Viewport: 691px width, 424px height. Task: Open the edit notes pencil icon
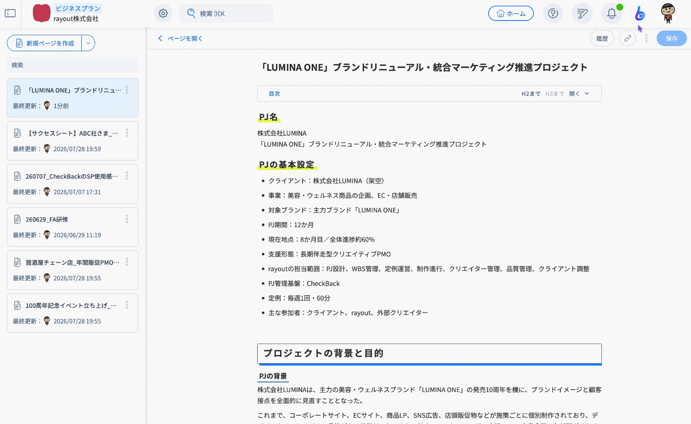tap(582, 13)
